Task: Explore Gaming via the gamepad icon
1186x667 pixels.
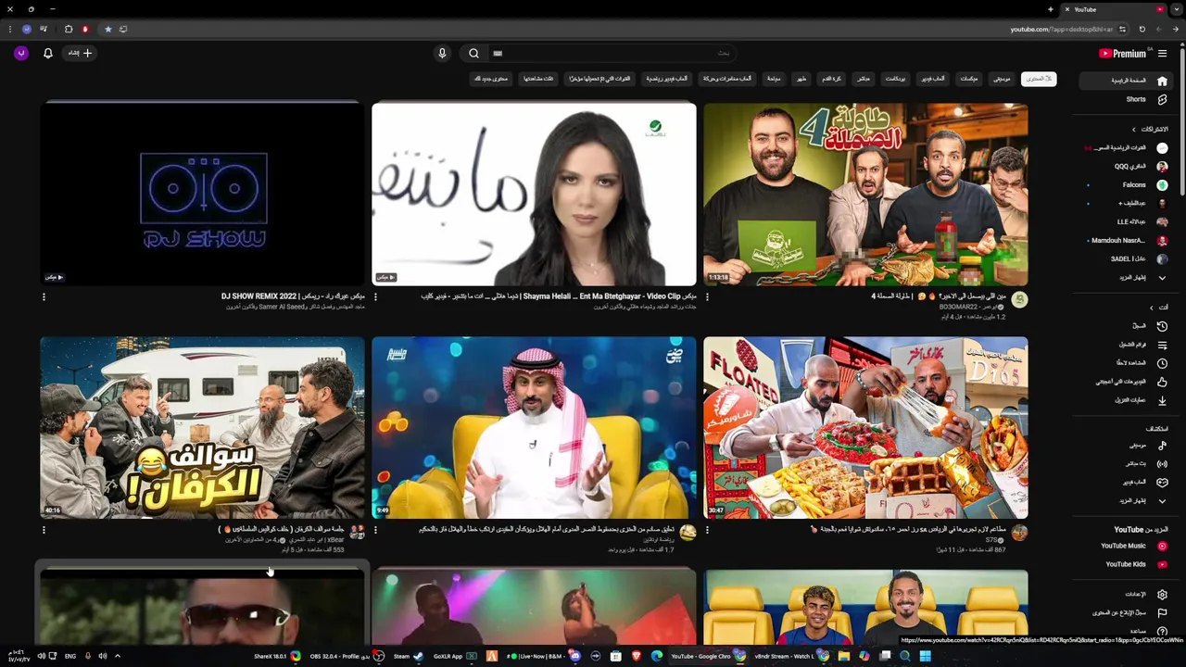Action: point(1162,482)
